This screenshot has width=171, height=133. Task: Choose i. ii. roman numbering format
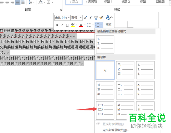tap(145, 106)
